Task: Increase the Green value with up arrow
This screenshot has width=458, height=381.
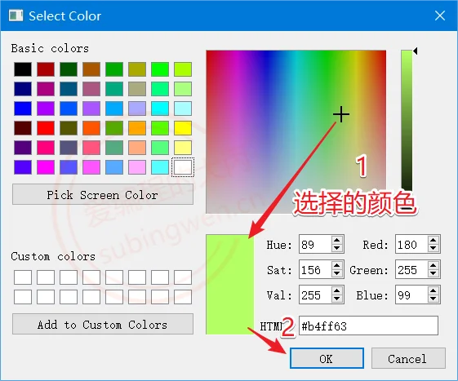Action: point(434,265)
